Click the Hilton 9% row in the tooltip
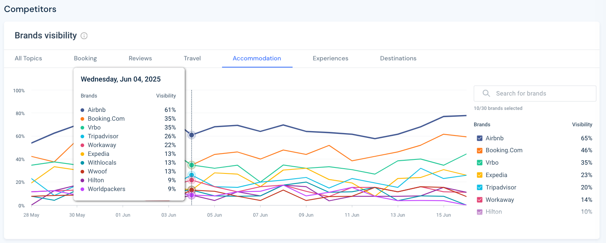The image size is (606, 243). (x=128, y=180)
